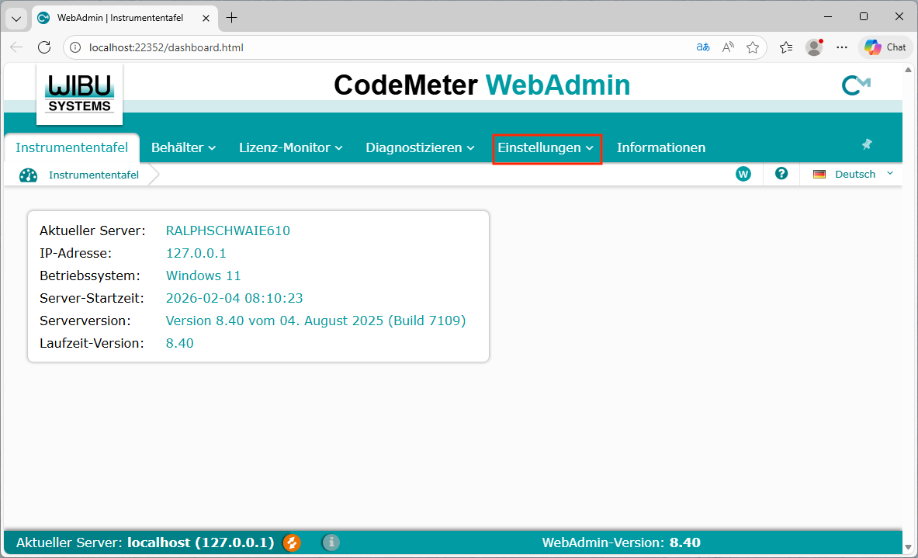Expand the Lizenz-Monitor dropdown menu

click(290, 147)
